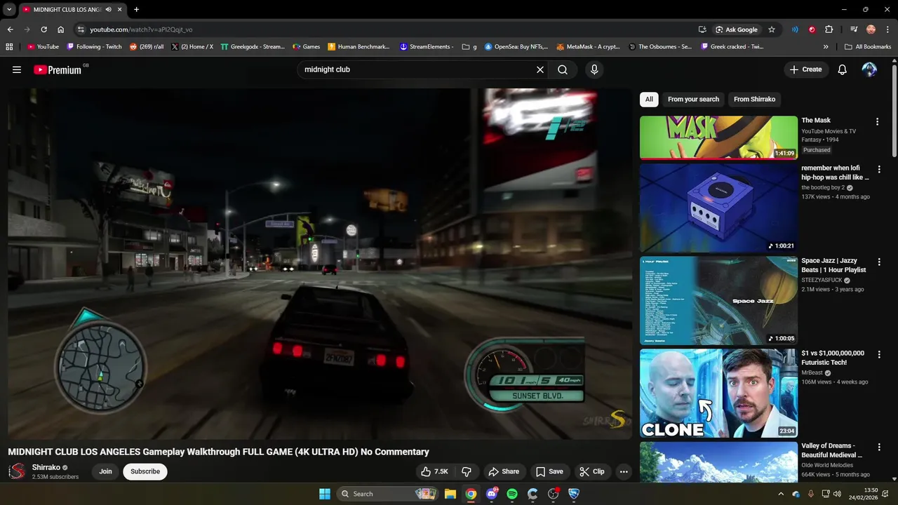Open Spotify from the taskbar
This screenshot has height=505, width=898.
tap(512, 494)
